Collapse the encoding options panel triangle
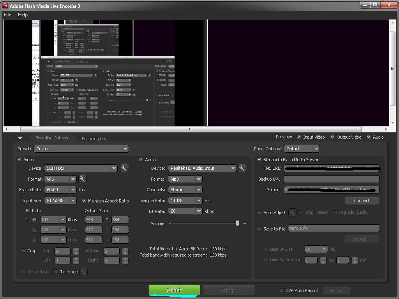This screenshot has width=399, height=299. pyautogui.click(x=20, y=138)
